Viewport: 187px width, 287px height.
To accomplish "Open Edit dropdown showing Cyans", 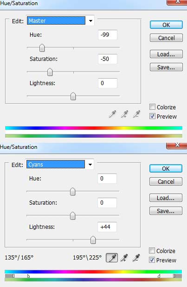I will [60, 164].
